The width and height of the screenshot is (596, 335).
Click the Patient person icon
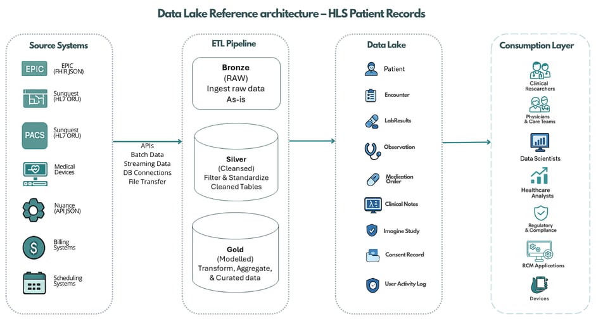371,69
